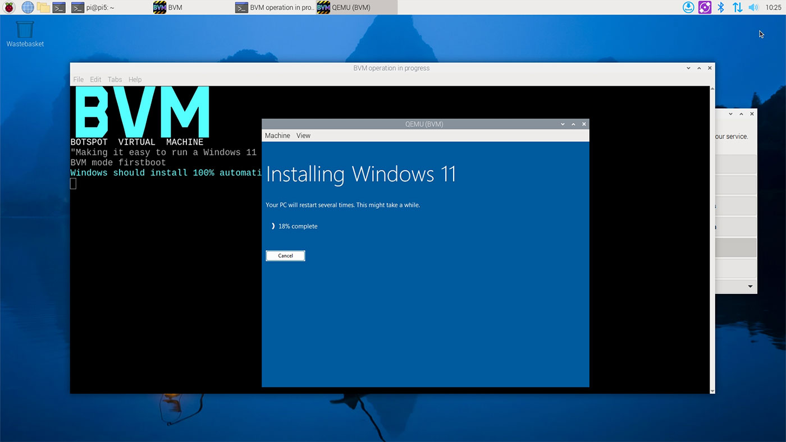Open the Help menu in terminal window
This screenshot has width=786, height=442.
coord(135,80)
